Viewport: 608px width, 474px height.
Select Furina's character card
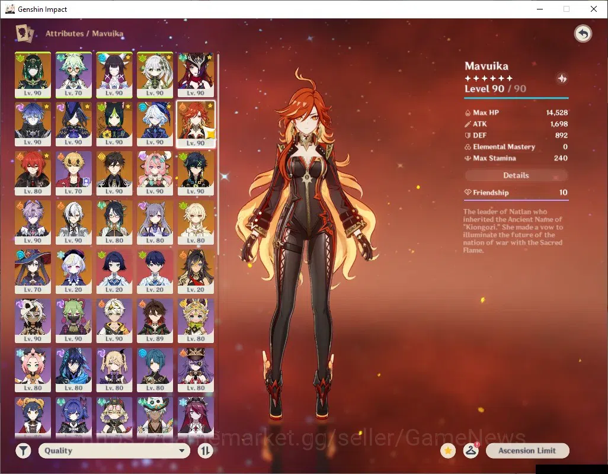click(x=155, y=124)
